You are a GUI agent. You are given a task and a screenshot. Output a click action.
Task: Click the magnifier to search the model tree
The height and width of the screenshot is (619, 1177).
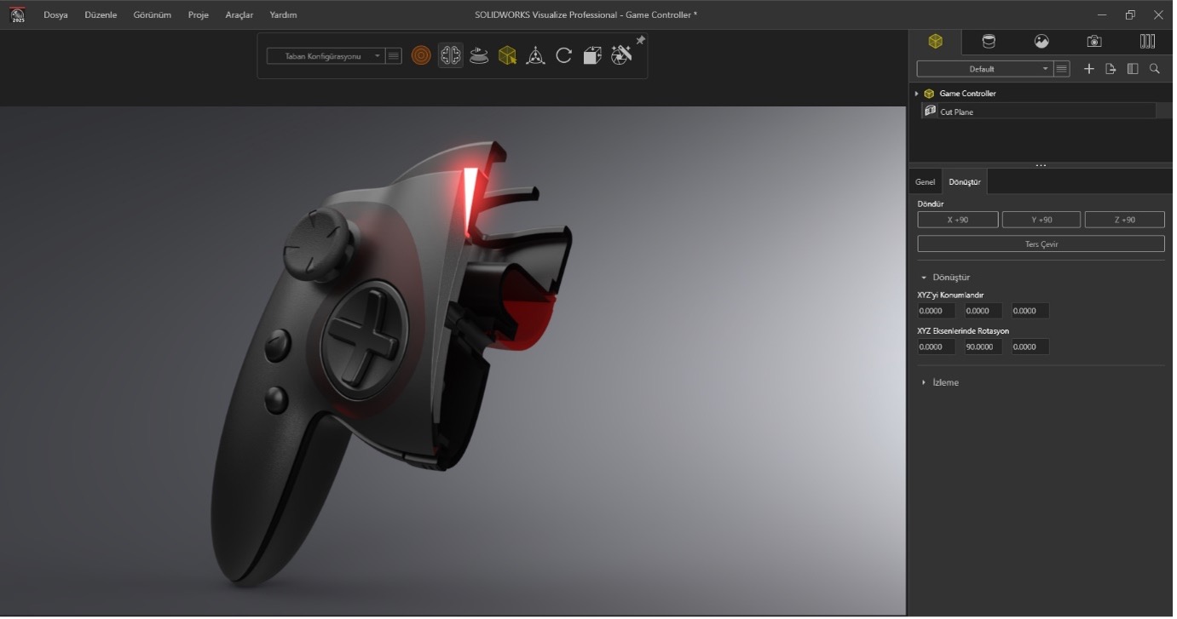[x=1155, y=69]
